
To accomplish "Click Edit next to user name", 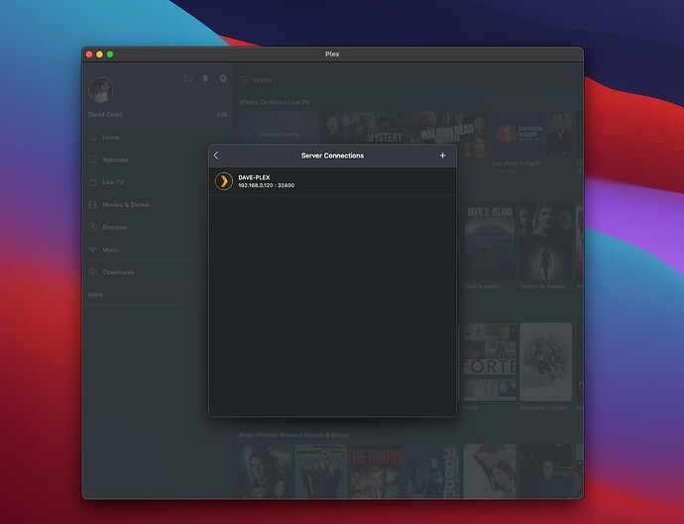I will pos(222,115).
